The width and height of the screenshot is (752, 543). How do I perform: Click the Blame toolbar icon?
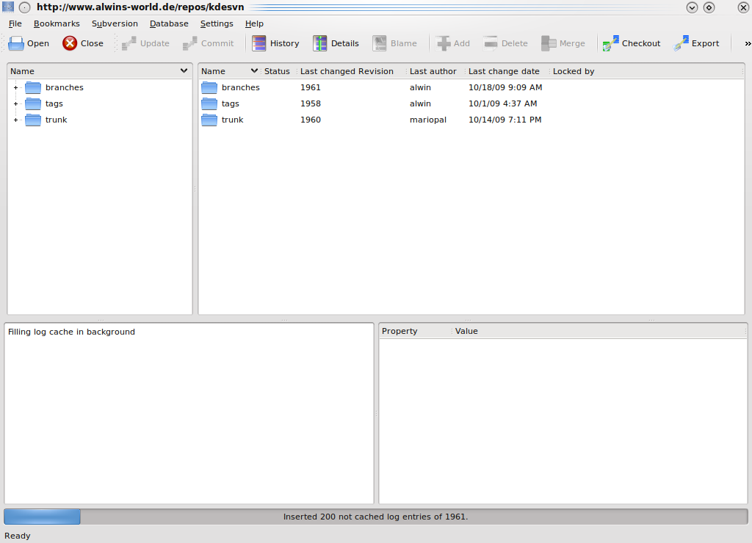click(x=380, y=43)
